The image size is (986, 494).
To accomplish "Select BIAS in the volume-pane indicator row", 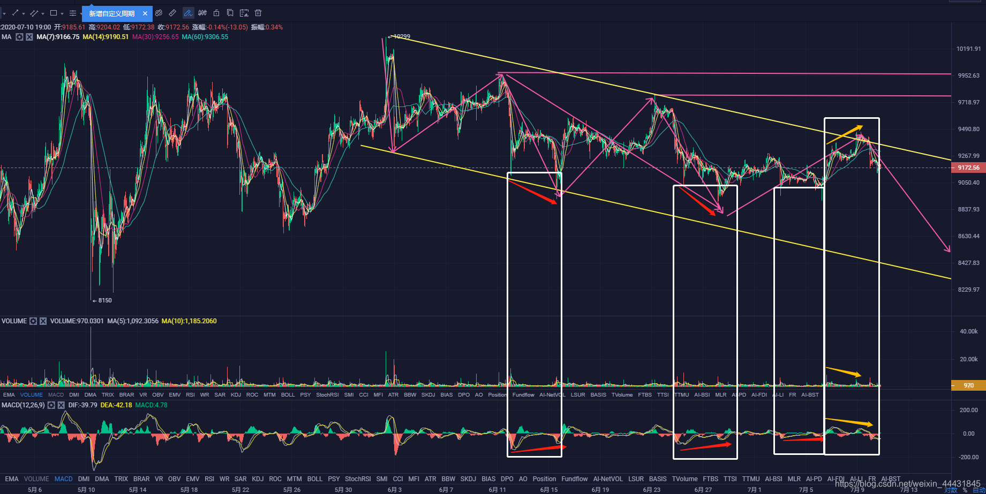I will tap(447, 395).
